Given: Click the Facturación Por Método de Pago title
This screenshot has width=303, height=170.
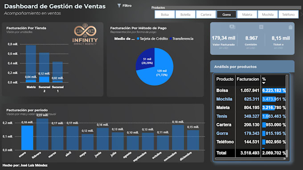Looking at the screenshot, I should coord(139,28).
